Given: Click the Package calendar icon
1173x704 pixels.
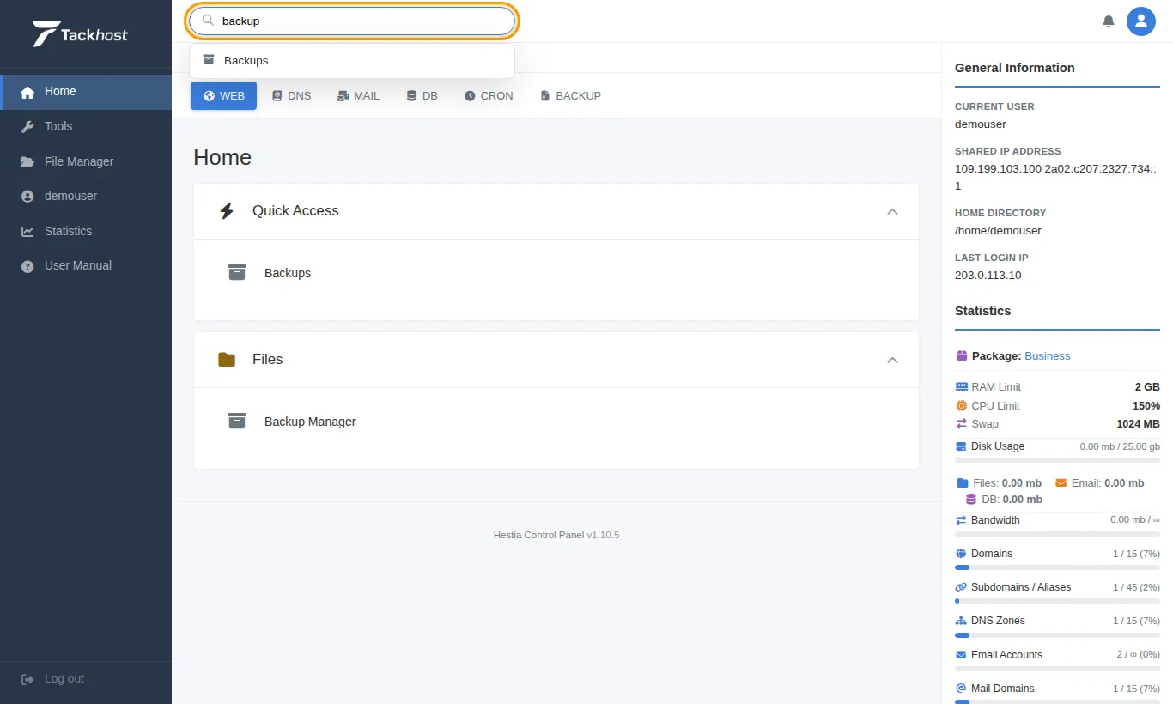Looking at the screenshot, I should pos(962,355).
